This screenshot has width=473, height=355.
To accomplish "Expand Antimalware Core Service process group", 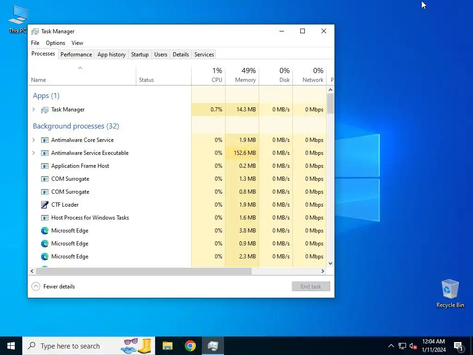I will point(34,140).
